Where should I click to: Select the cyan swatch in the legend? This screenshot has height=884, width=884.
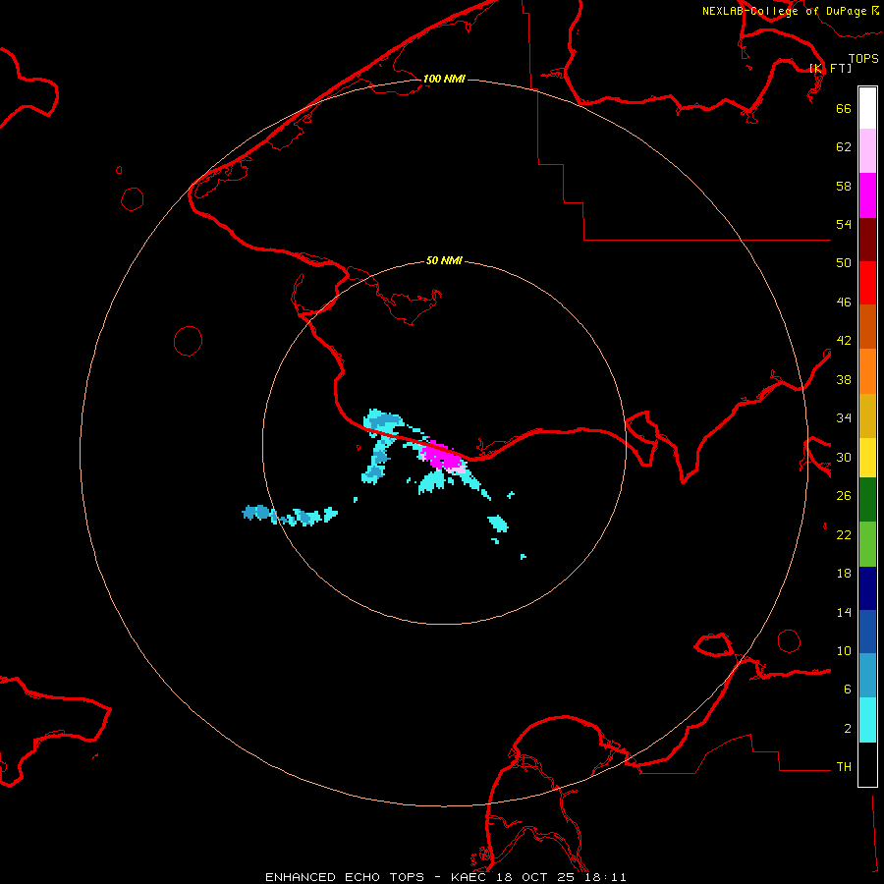pos(867,720)
